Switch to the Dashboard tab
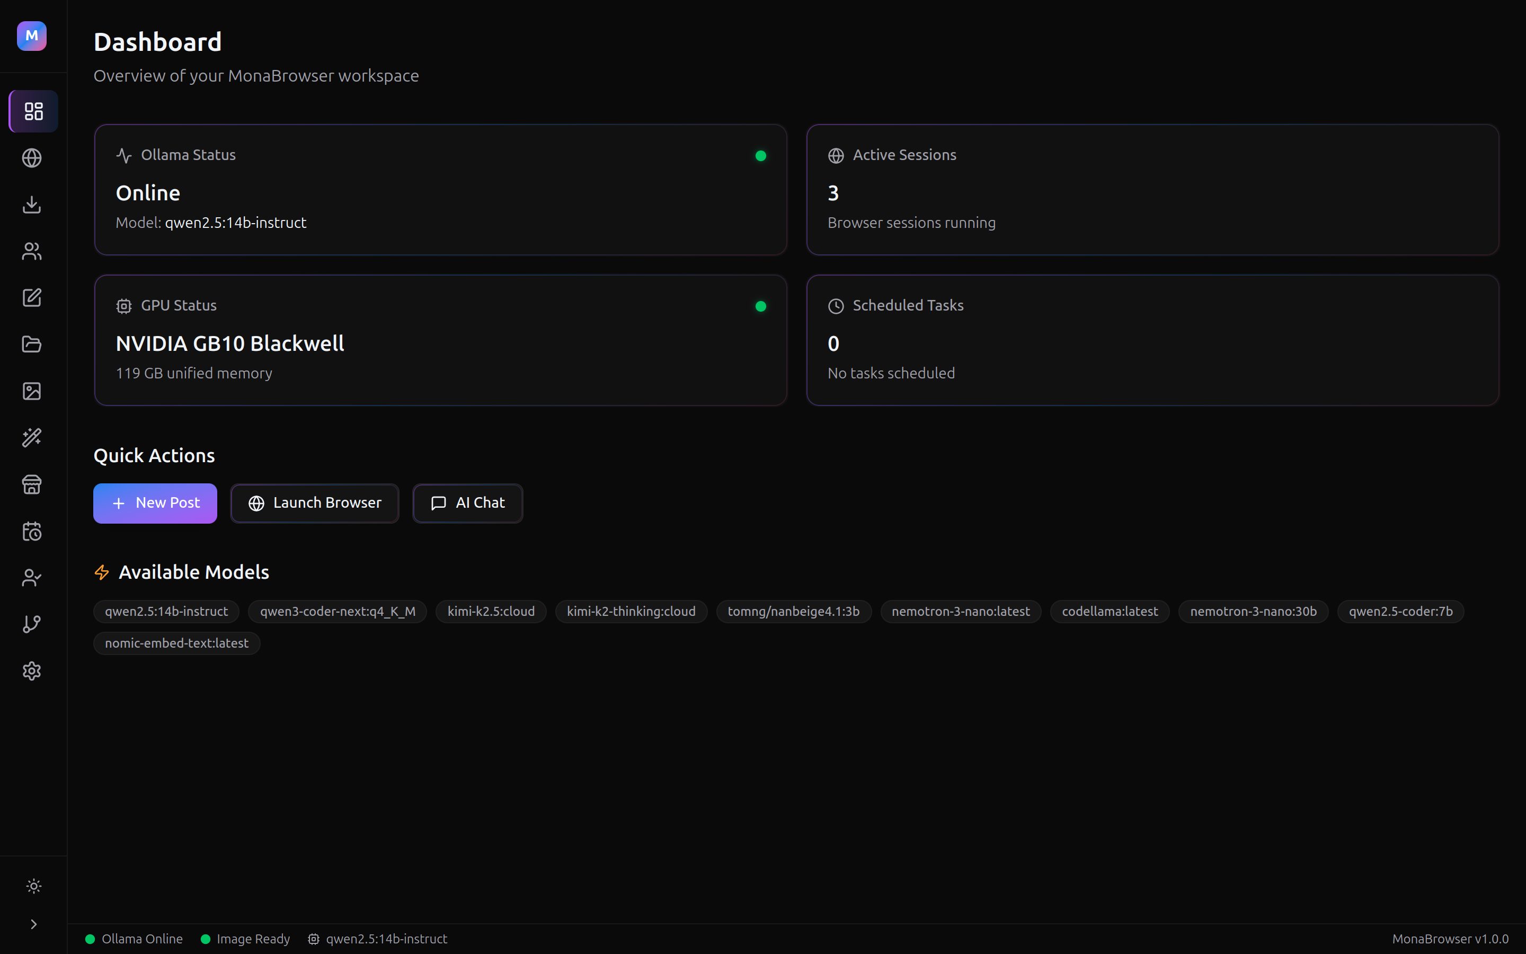Image resolution: width=1526 pixels, height=954 pixels. [32, 111]
